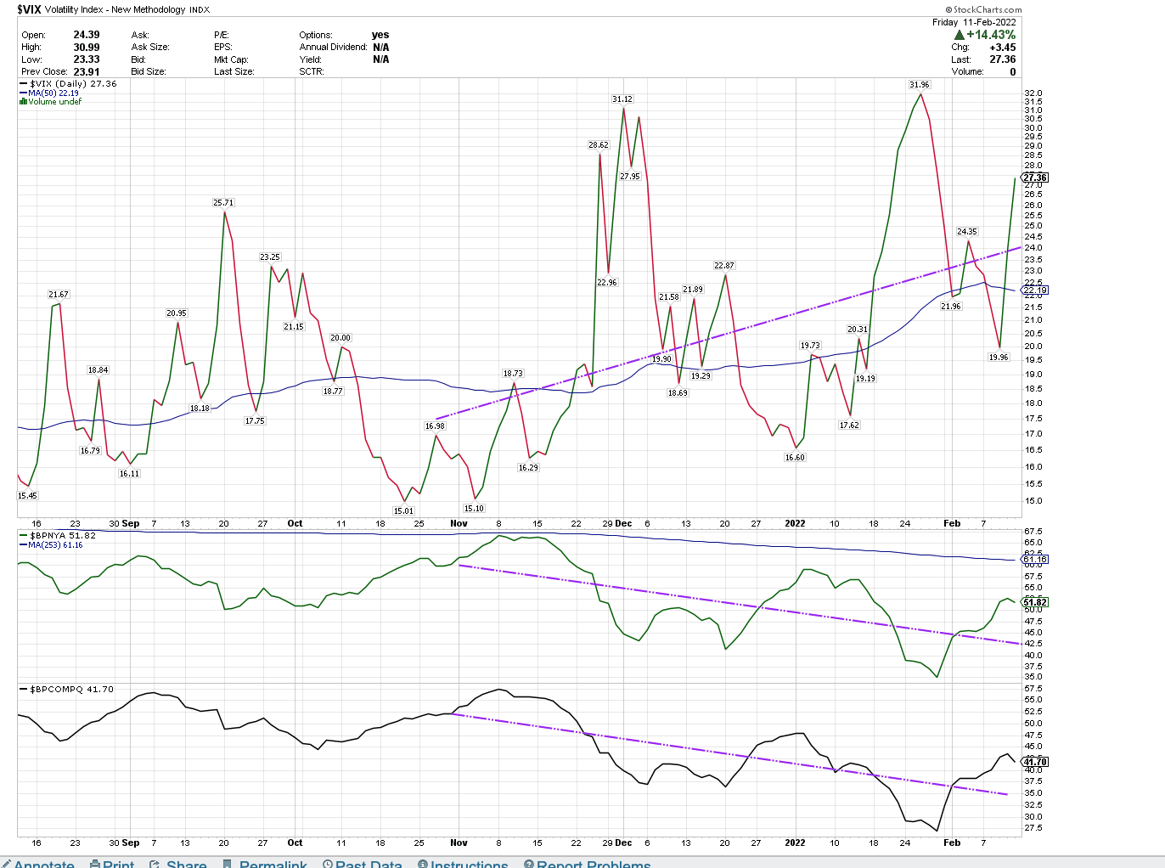Viewport: 1165px width, 868px height.
Task: Click the 27.36 last-price tag on VIX axis
Action: (x=1036, y=178)
